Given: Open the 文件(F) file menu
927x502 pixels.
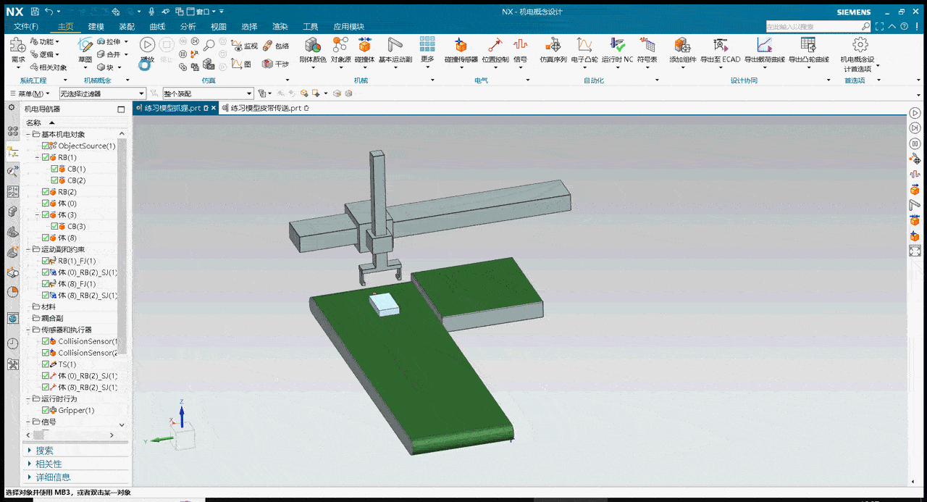Looking at the screenshot, I should tap(26, 27).
